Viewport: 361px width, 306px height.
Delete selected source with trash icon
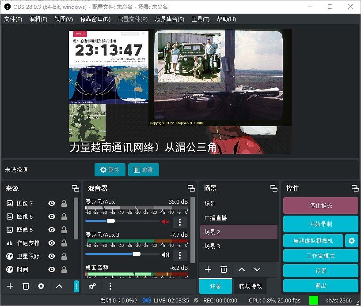[x=26, y=286]
